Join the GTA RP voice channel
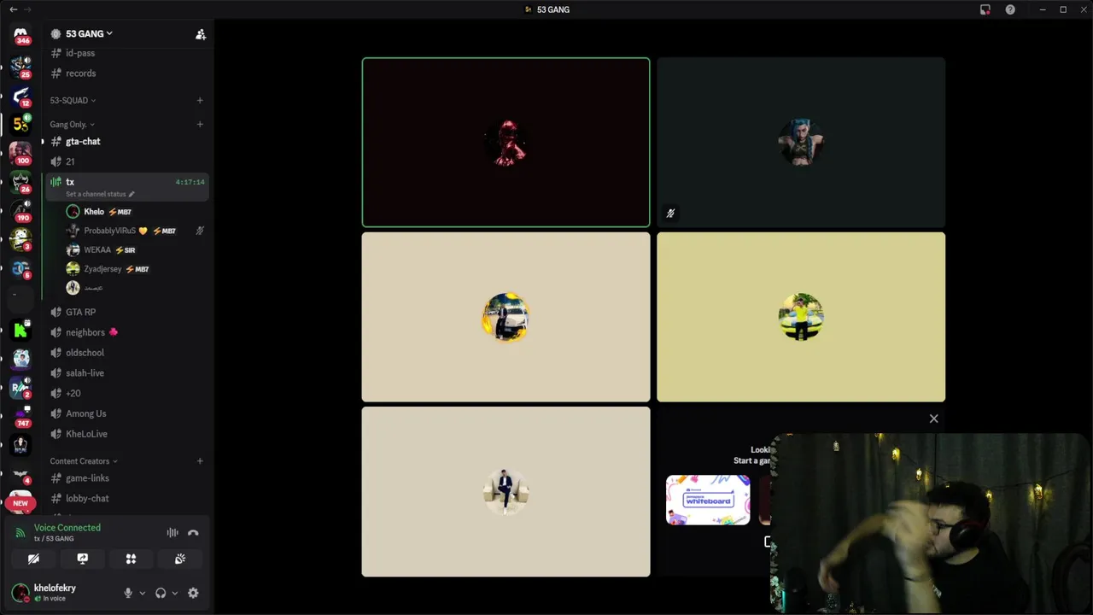Viewport: 1093px width, 615px height. [126, 312]
